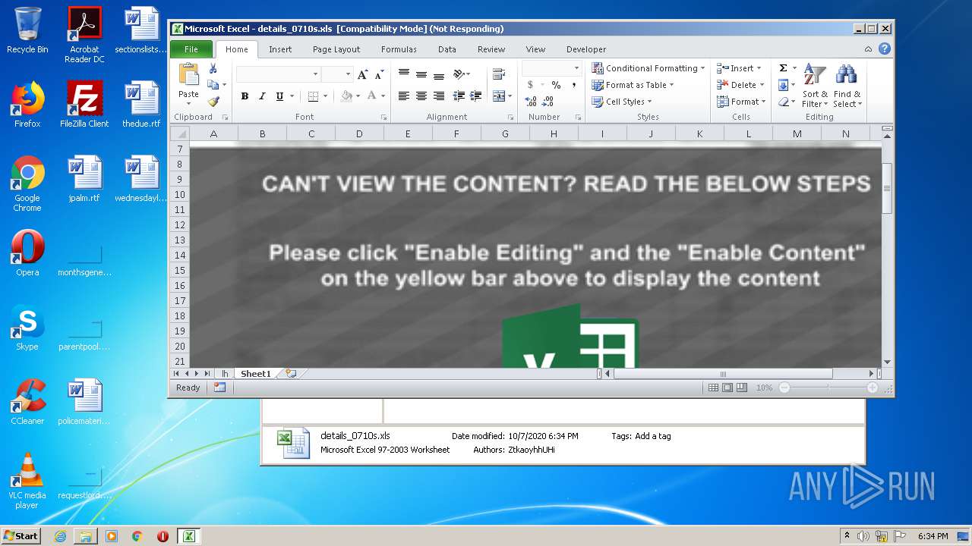
Task: Click the Windows Start button
Action: coord(21,535)
